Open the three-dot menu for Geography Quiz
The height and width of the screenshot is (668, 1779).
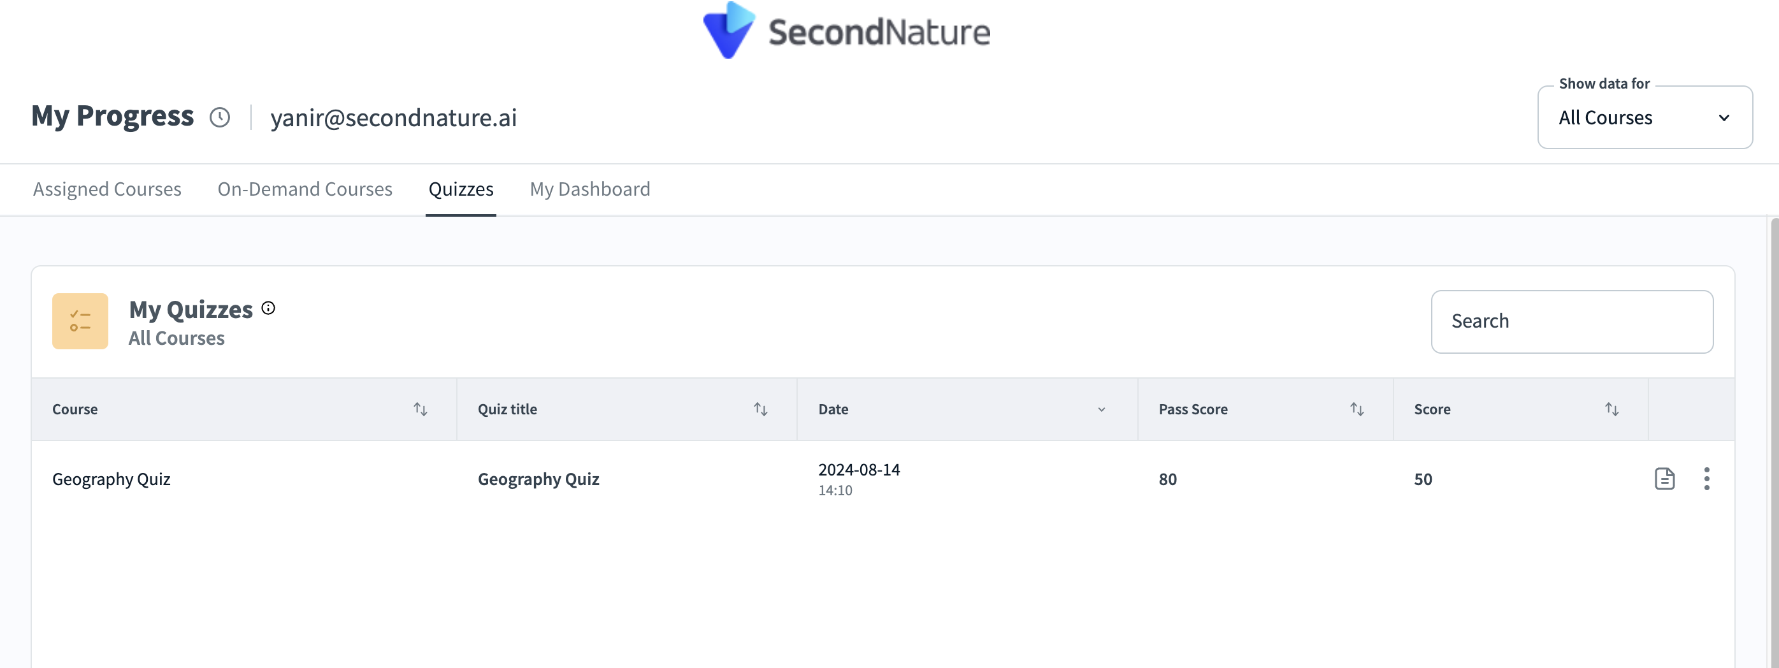point(1706,479)
